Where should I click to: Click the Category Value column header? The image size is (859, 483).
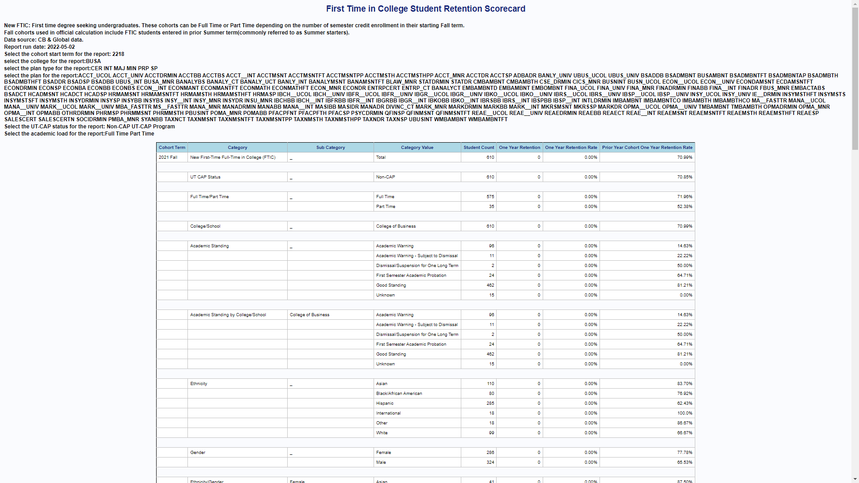[417, 148]
